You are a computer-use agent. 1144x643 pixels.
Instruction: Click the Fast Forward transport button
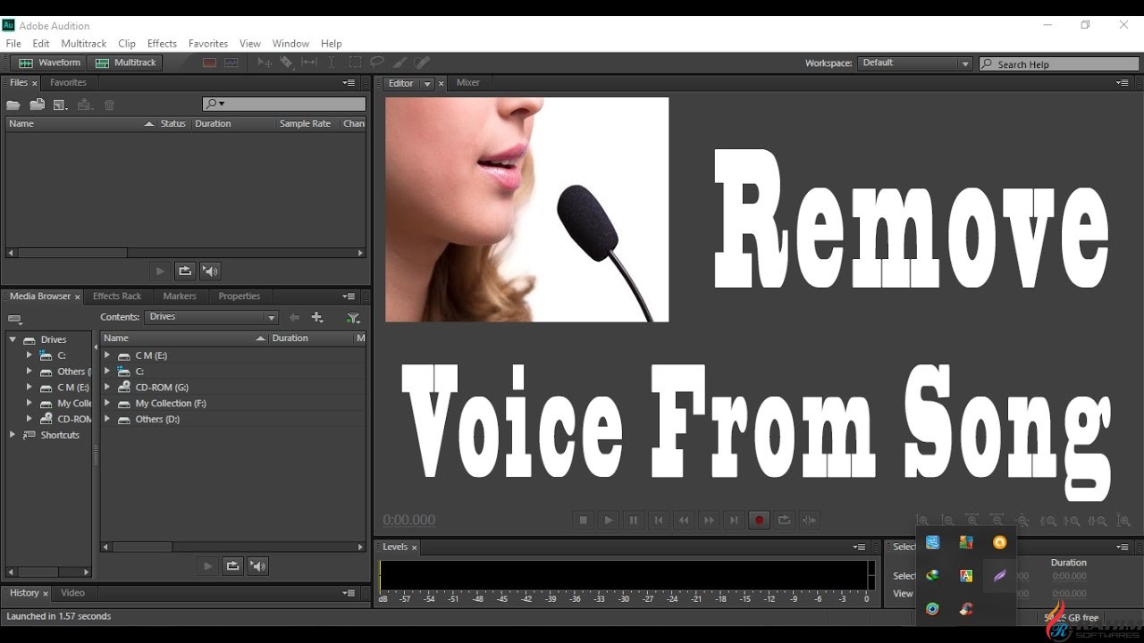709,520
